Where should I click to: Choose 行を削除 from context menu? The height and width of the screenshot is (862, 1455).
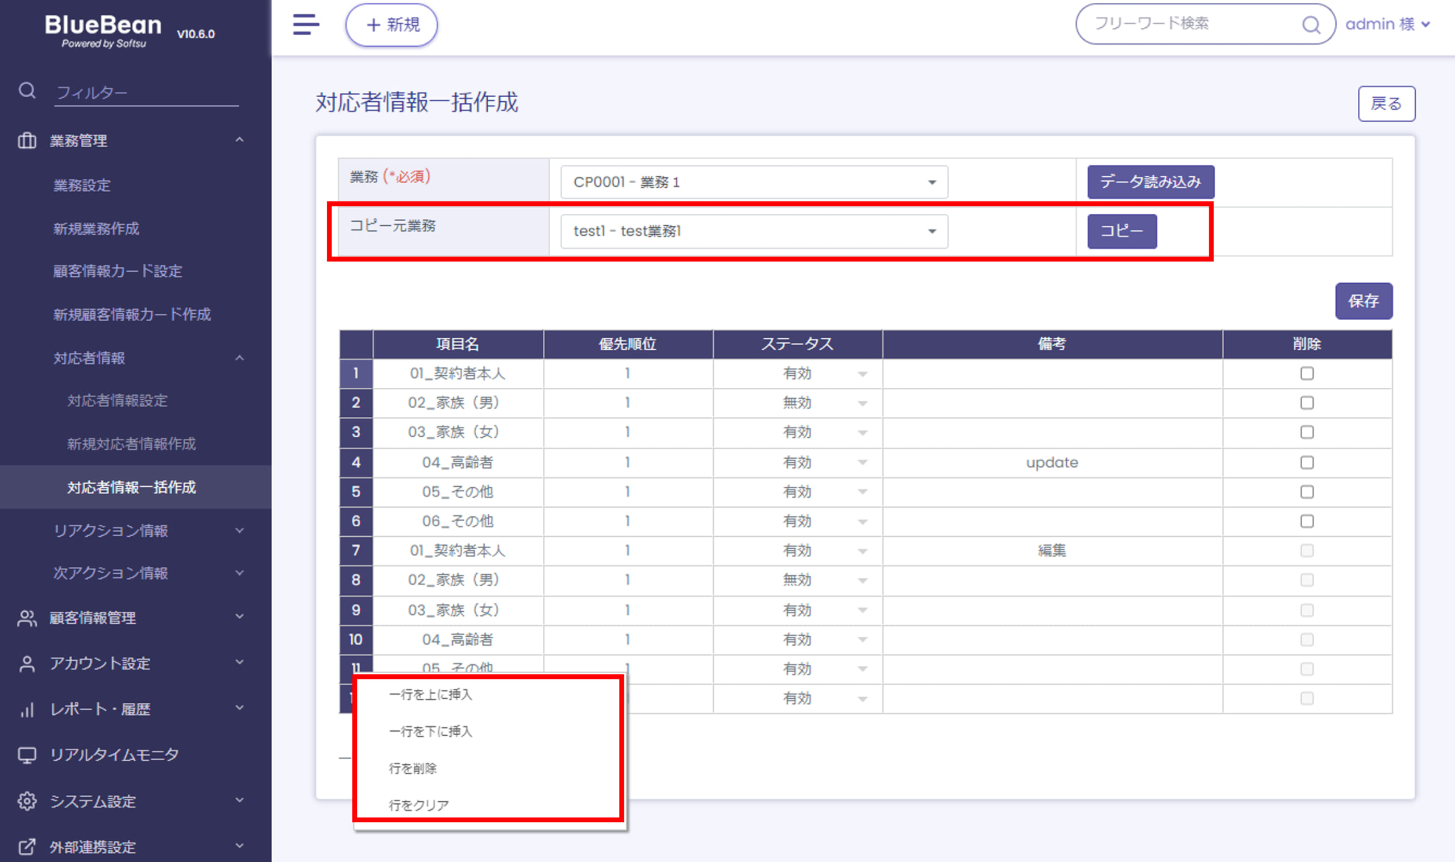tap(412, 769)
